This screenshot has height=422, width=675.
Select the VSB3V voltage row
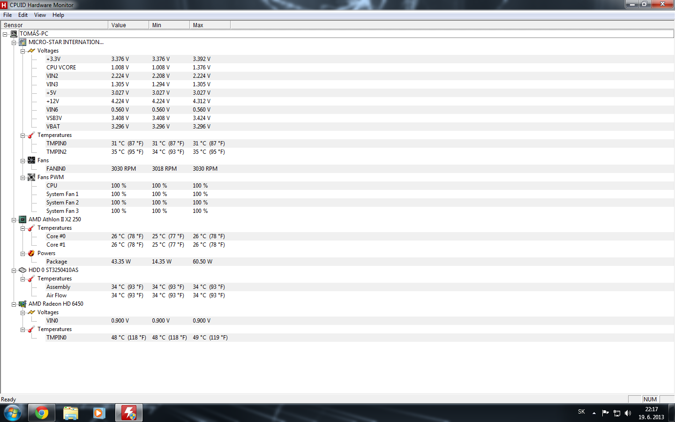pos(360,118)
